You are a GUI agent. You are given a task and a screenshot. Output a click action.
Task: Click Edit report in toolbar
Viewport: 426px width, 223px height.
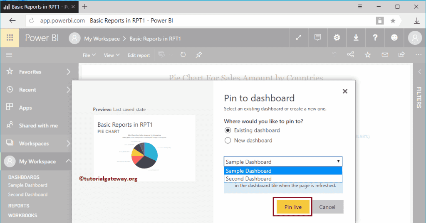tap(139, 55)
